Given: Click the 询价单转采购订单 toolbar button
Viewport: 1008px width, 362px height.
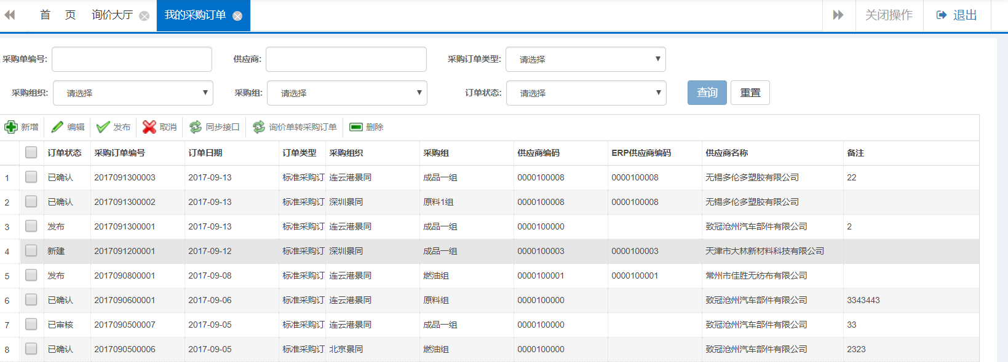Looking at the screenshot, I should tap(295, 127).
